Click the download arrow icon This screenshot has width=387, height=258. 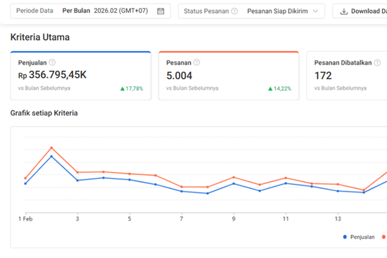[x=344, y=11]
